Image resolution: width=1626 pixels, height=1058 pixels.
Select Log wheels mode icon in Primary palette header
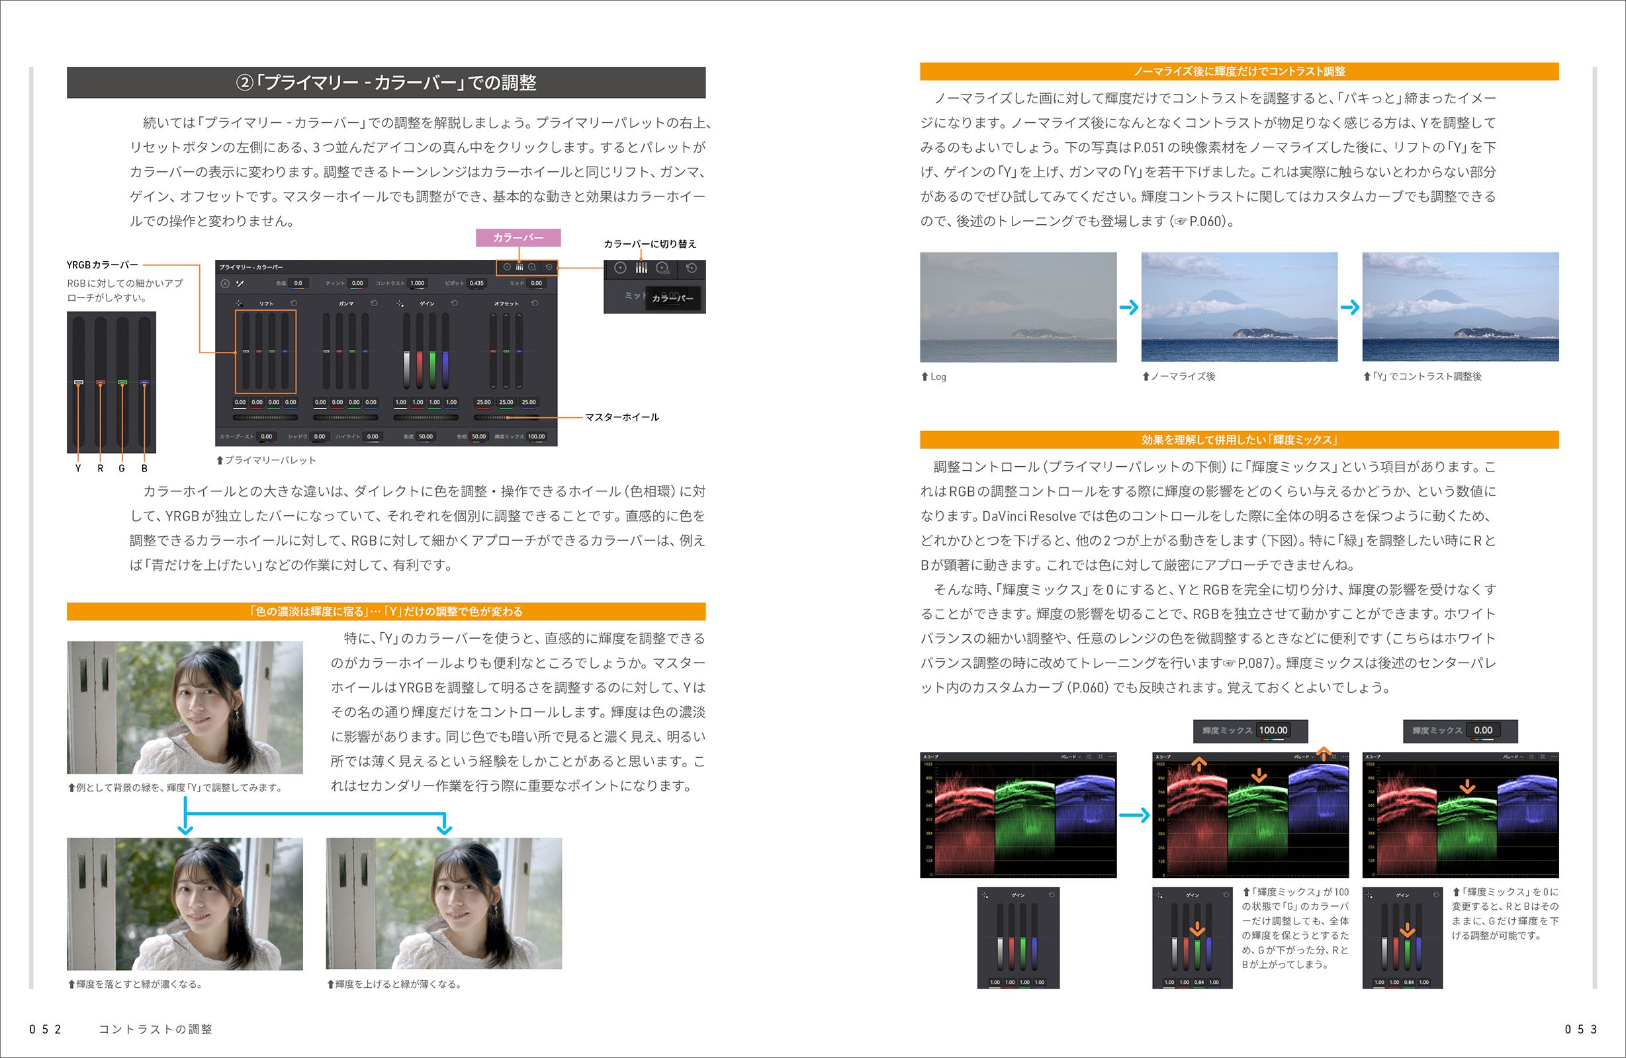(x=532, y=267)
